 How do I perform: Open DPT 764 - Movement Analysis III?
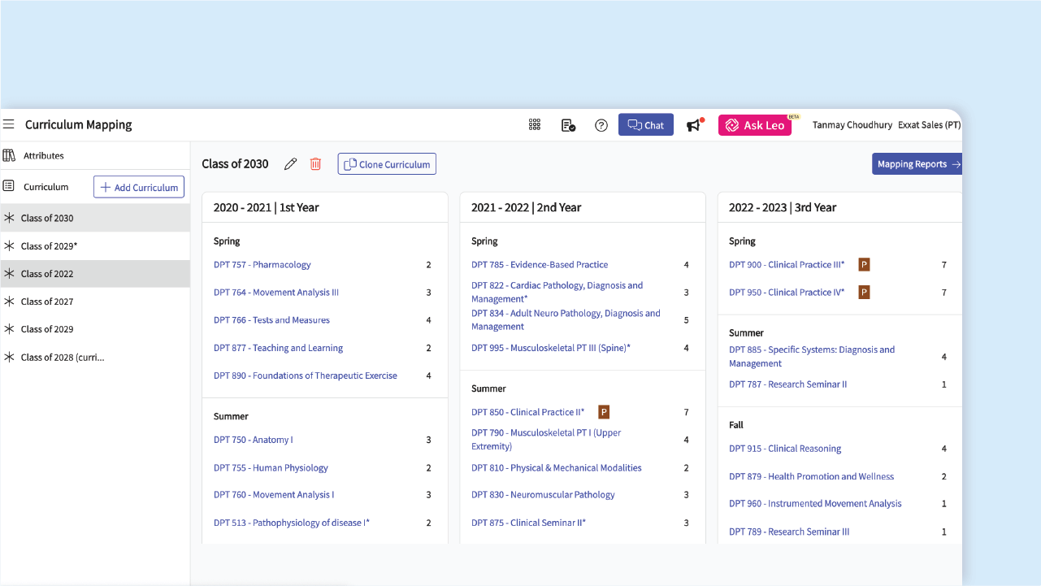coord(276,292)
